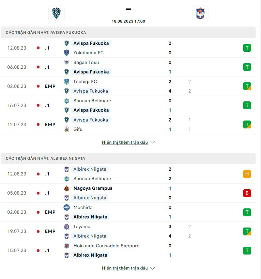
Task: Click the Shonan Bellmare crest
Action: pyautogui.click(x=67, y=101)
